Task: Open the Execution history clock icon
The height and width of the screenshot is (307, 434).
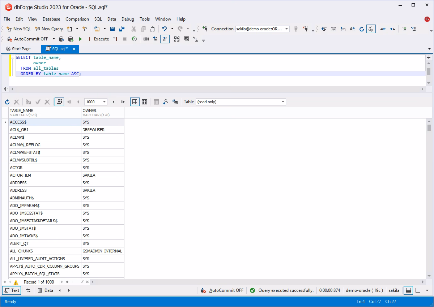Action: pyautogui.click(x=134, y=39)
